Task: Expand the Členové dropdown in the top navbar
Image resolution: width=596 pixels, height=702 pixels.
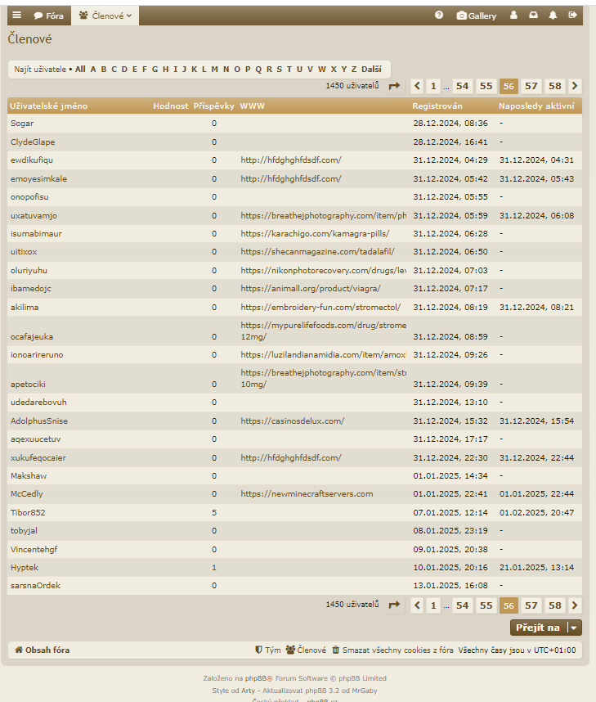Action: [x=105, y=16]
